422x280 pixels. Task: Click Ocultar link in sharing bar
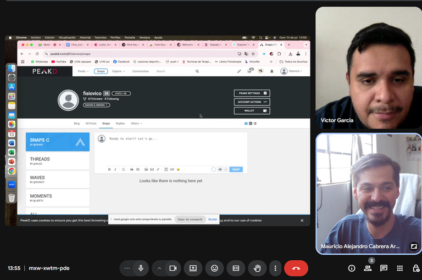(x=212, y=219)
